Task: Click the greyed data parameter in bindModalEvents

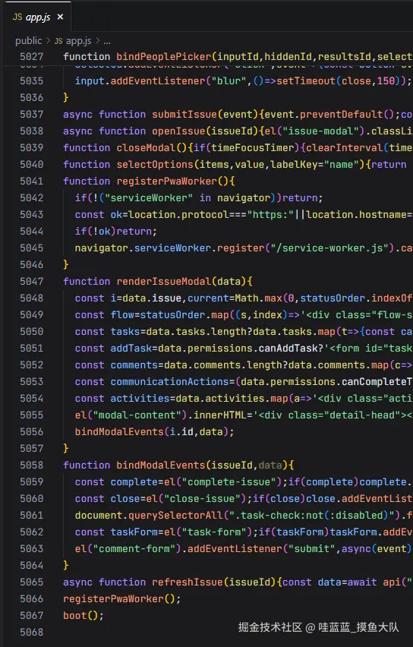Action: point(270,465)
